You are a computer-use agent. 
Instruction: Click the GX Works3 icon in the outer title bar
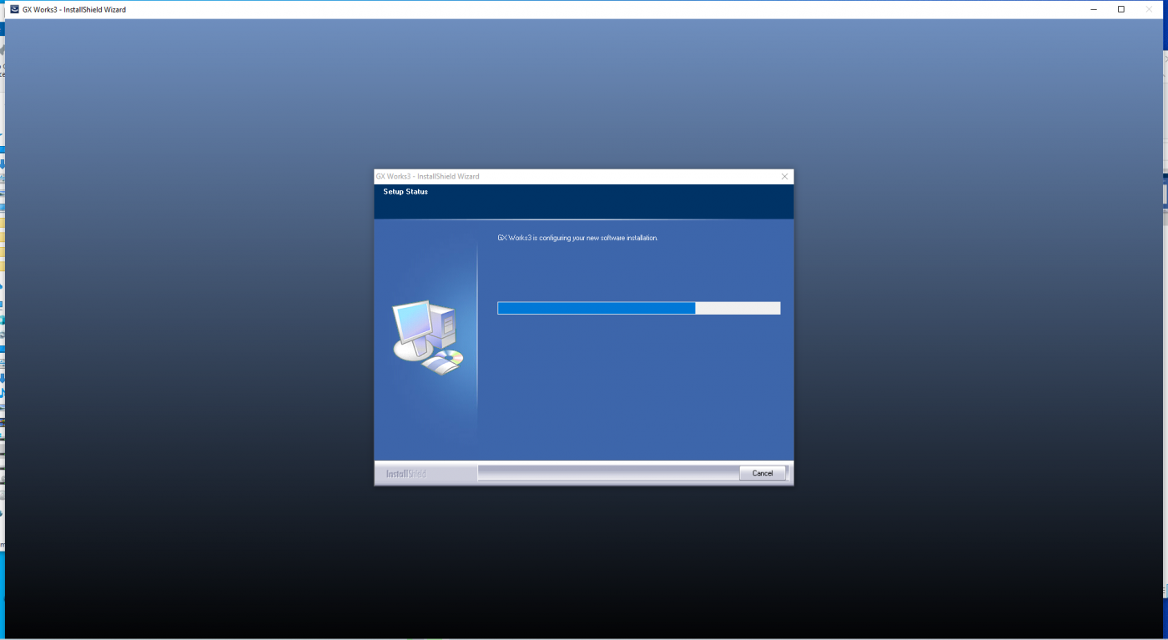(13, 9)
